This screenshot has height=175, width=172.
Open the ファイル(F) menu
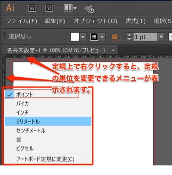21,21
